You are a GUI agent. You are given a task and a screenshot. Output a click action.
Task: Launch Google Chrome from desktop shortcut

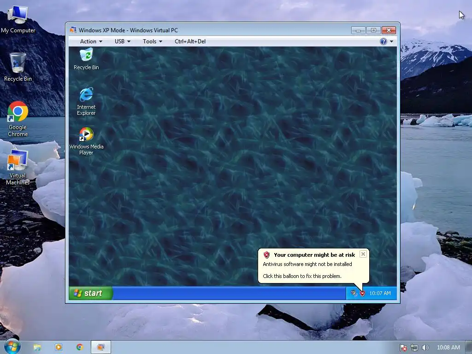(x=18, y=119)
